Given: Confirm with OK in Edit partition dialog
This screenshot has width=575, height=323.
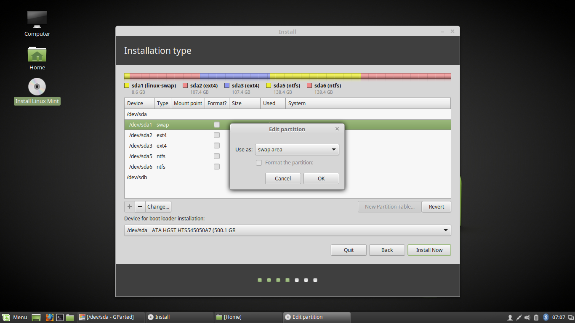Looking at the screenshot, I should 321,178.
